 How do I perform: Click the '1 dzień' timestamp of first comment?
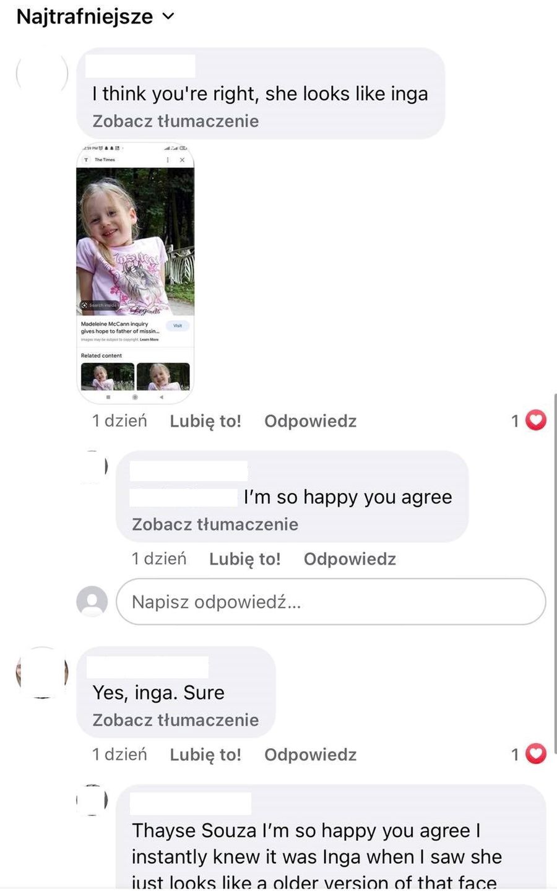[x=119, y=421]
